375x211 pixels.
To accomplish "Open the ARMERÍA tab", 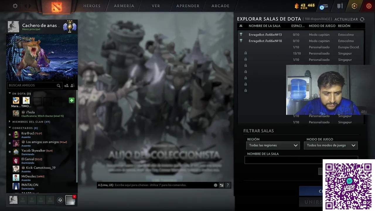I will point(124,6).
